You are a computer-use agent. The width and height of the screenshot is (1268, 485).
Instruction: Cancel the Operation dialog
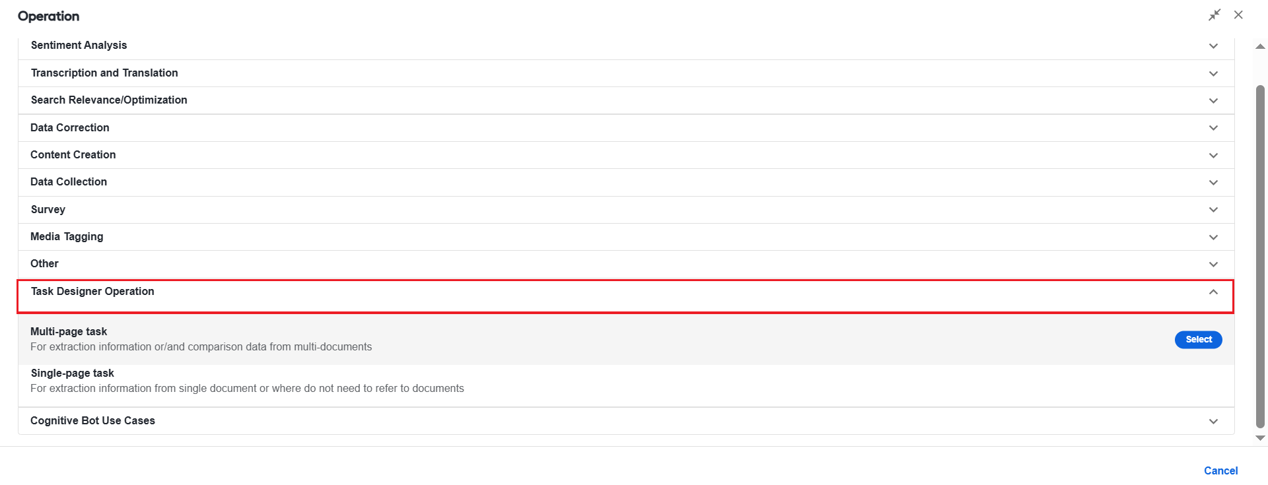pyautogui.click(x=1220, y=470)
